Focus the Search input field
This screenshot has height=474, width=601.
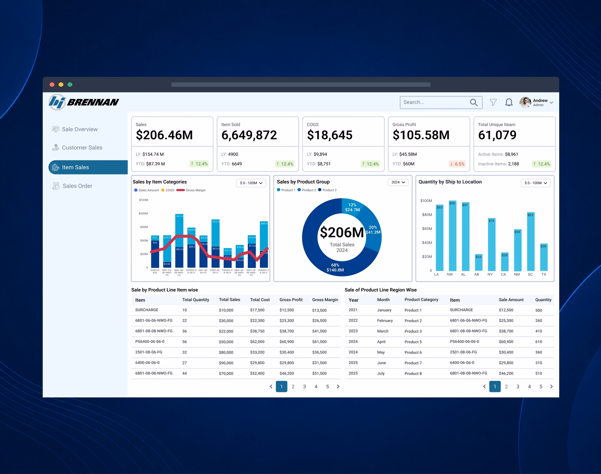[441, 102]
